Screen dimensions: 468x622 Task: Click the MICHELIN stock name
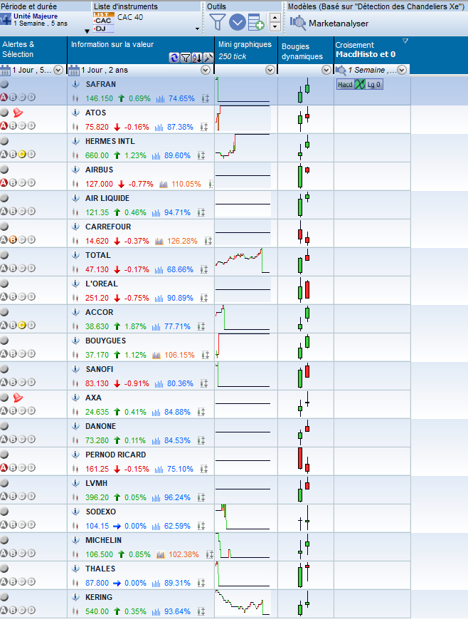tap(104, 540)
